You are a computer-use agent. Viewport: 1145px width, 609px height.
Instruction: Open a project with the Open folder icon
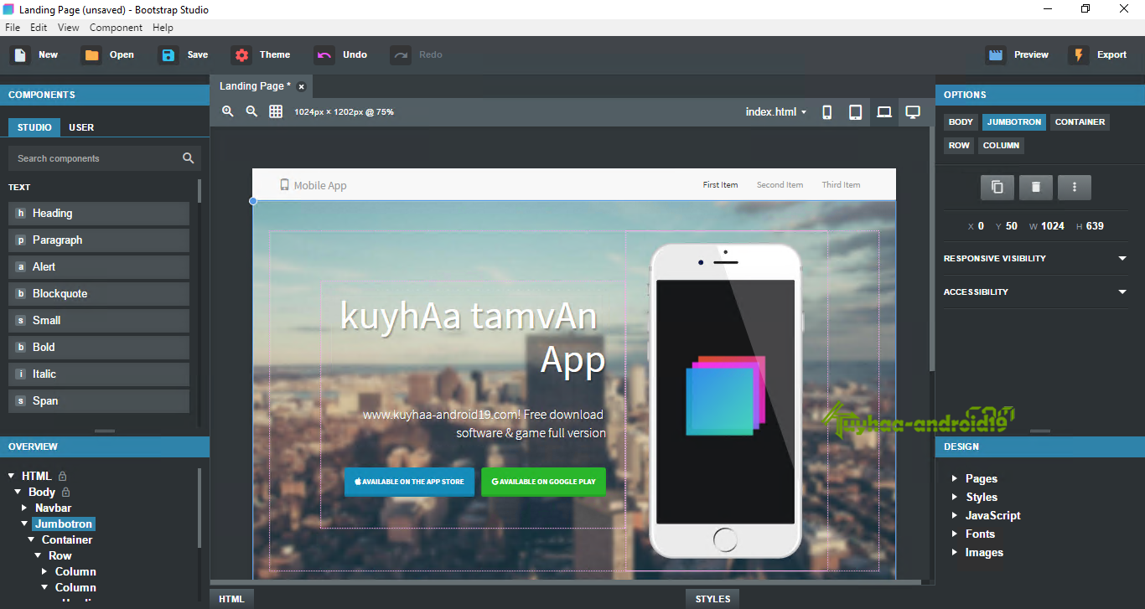91,55
